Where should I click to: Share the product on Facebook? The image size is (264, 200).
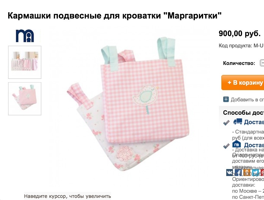pos(238,172)
